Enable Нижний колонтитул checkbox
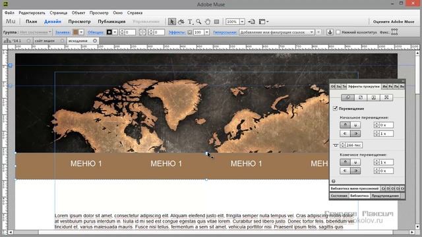This screenshot has width=422, height=237. pyautogui.click(x=338, y=32)
